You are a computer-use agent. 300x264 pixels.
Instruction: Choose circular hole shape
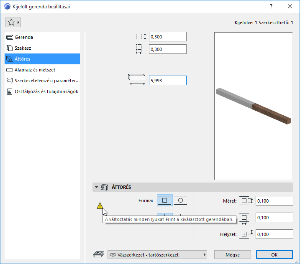point(180,201)
